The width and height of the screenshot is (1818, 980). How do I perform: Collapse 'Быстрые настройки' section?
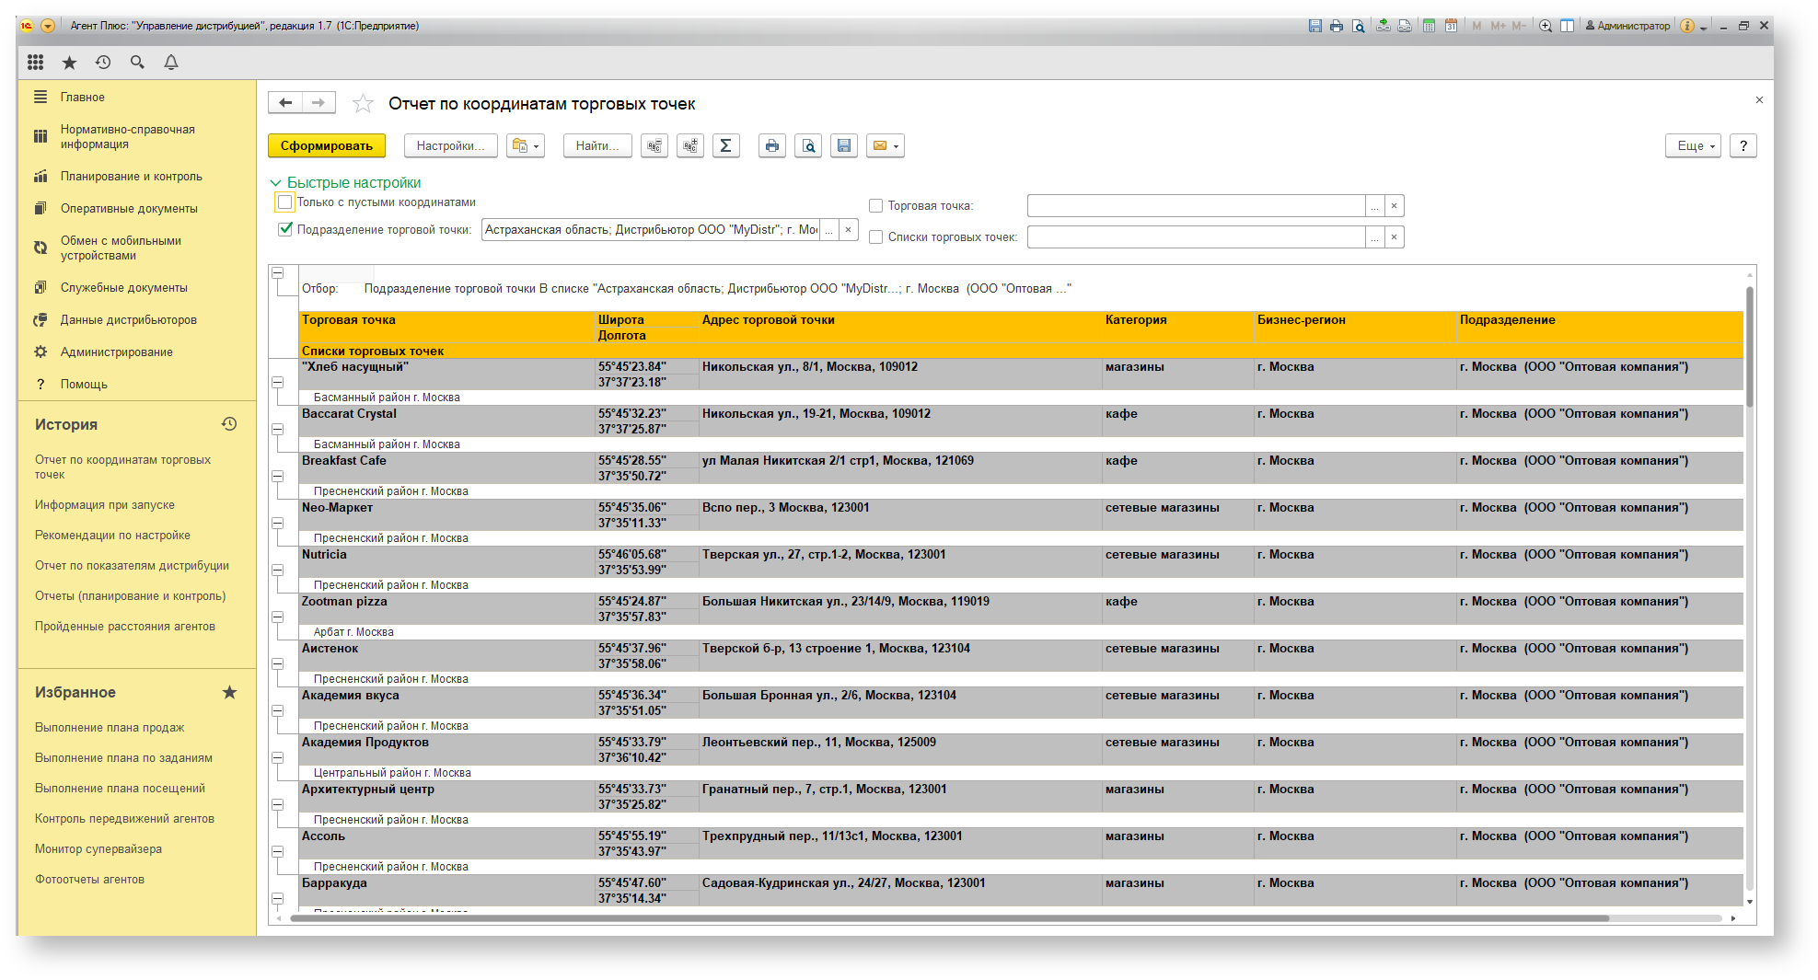[x=275, y=183]
